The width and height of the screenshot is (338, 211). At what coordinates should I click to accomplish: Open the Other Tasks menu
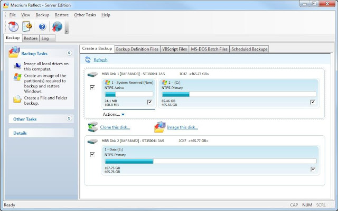[x=85, y=15]
